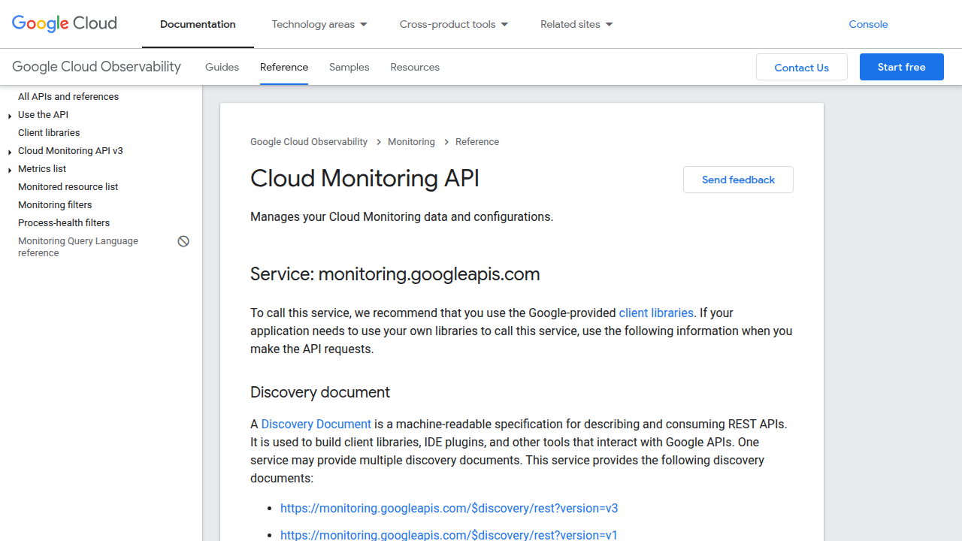Click the Send feedback button
Viewport: 962px width, 541px height.
[x=738, y=180]
